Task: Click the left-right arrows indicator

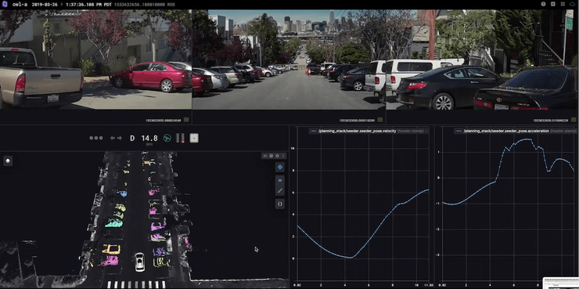Action: (x=116, y=138)
